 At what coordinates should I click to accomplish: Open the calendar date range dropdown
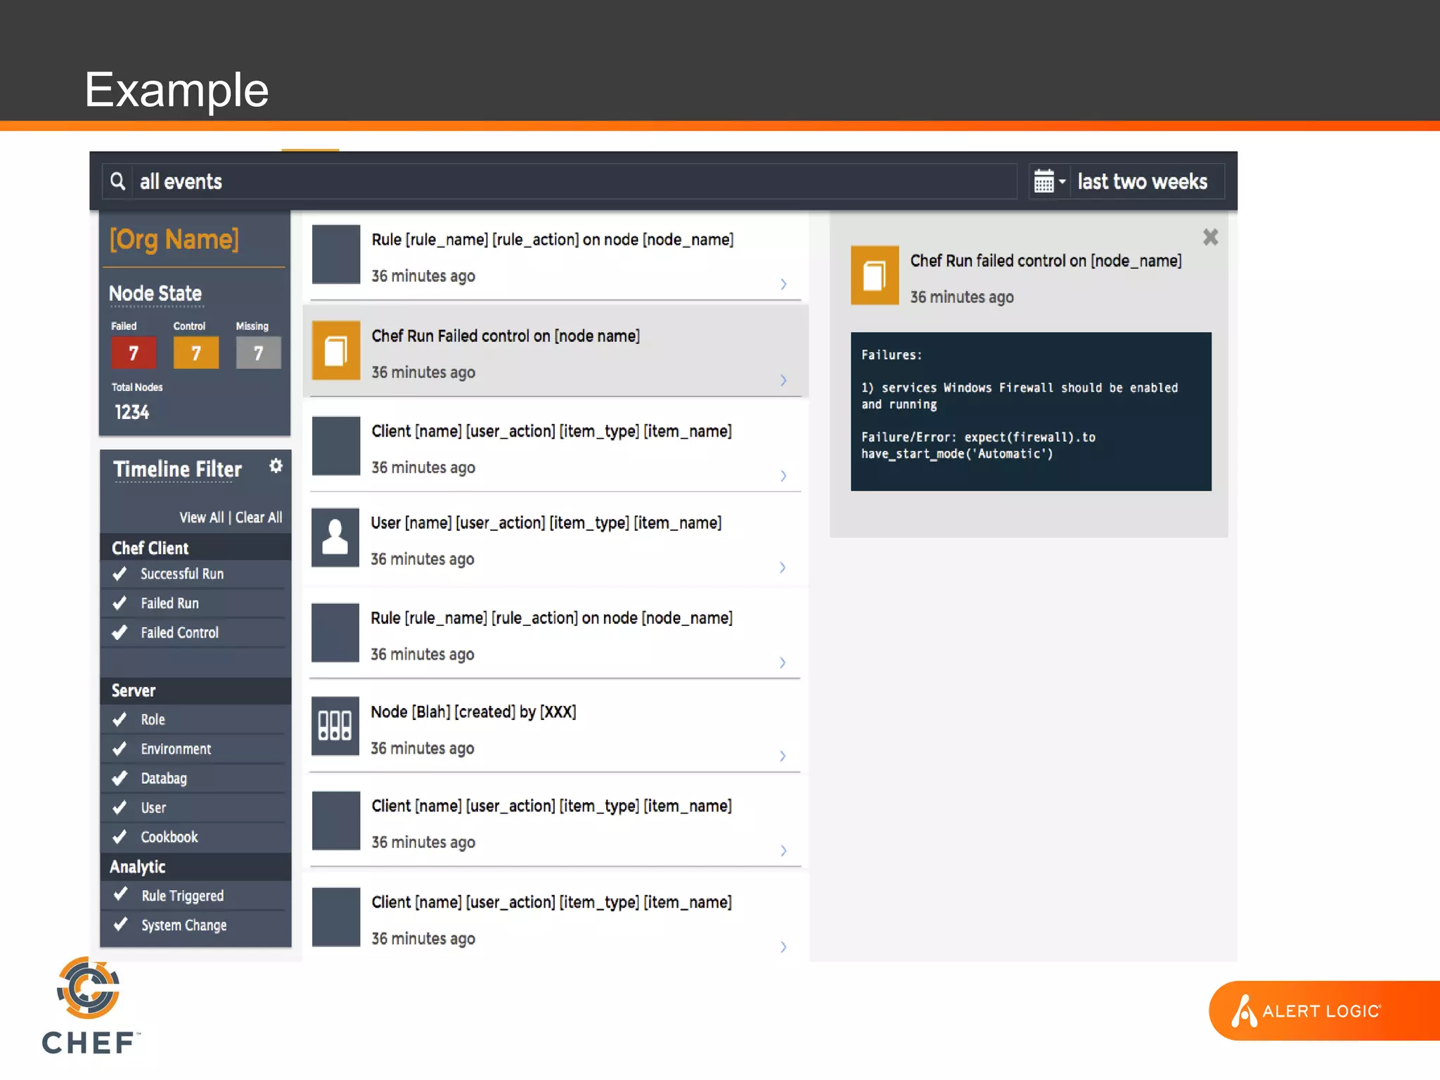point(1049,181)
